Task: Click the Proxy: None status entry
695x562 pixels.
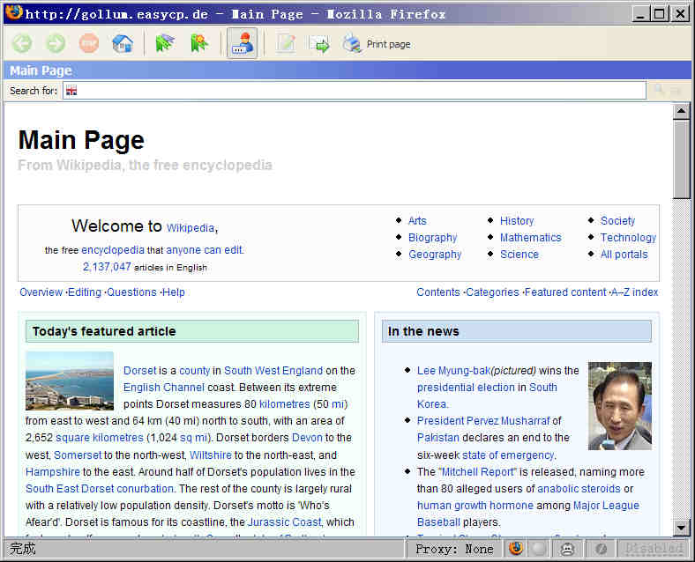Action: tap(454, 549)
